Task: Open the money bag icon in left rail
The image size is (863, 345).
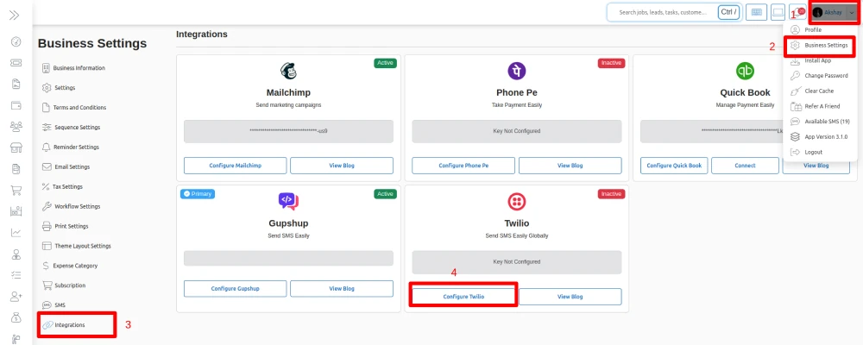Action: tap(16, 317)
